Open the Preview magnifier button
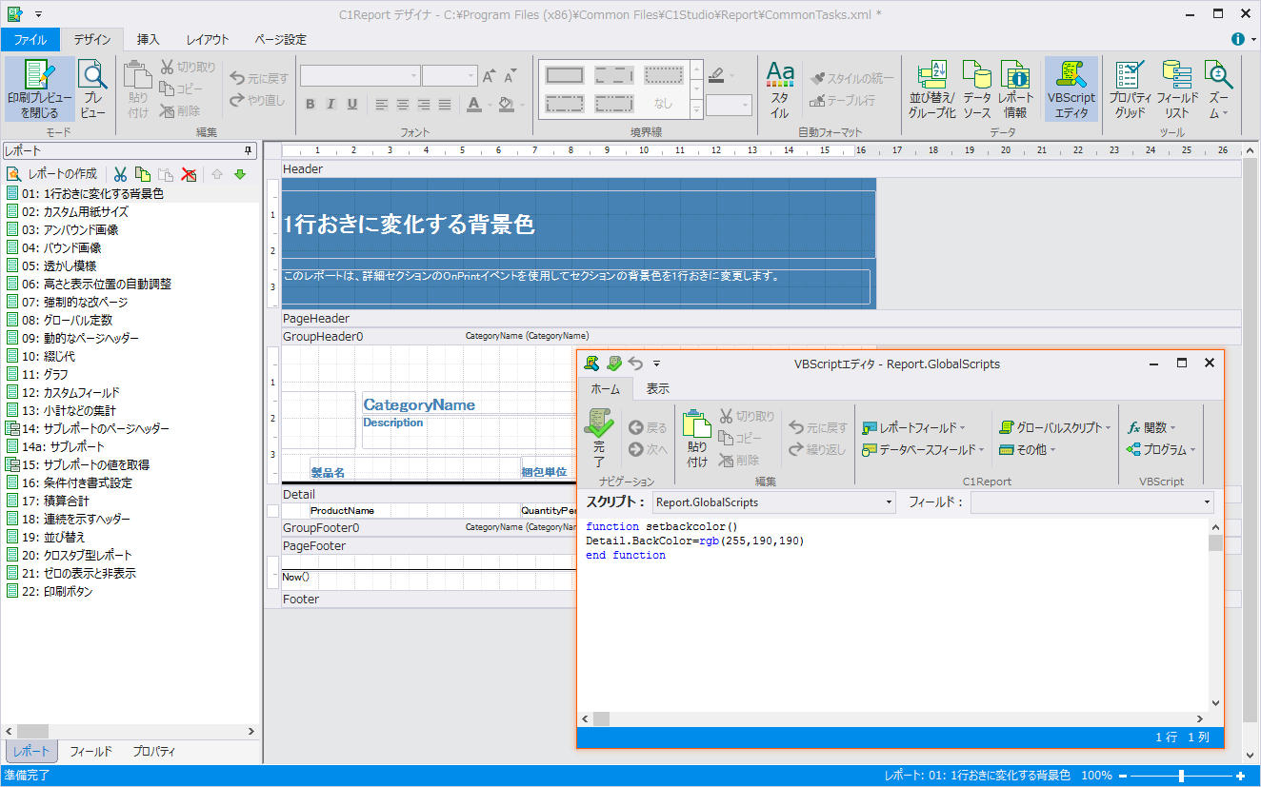 click(93, 89)
